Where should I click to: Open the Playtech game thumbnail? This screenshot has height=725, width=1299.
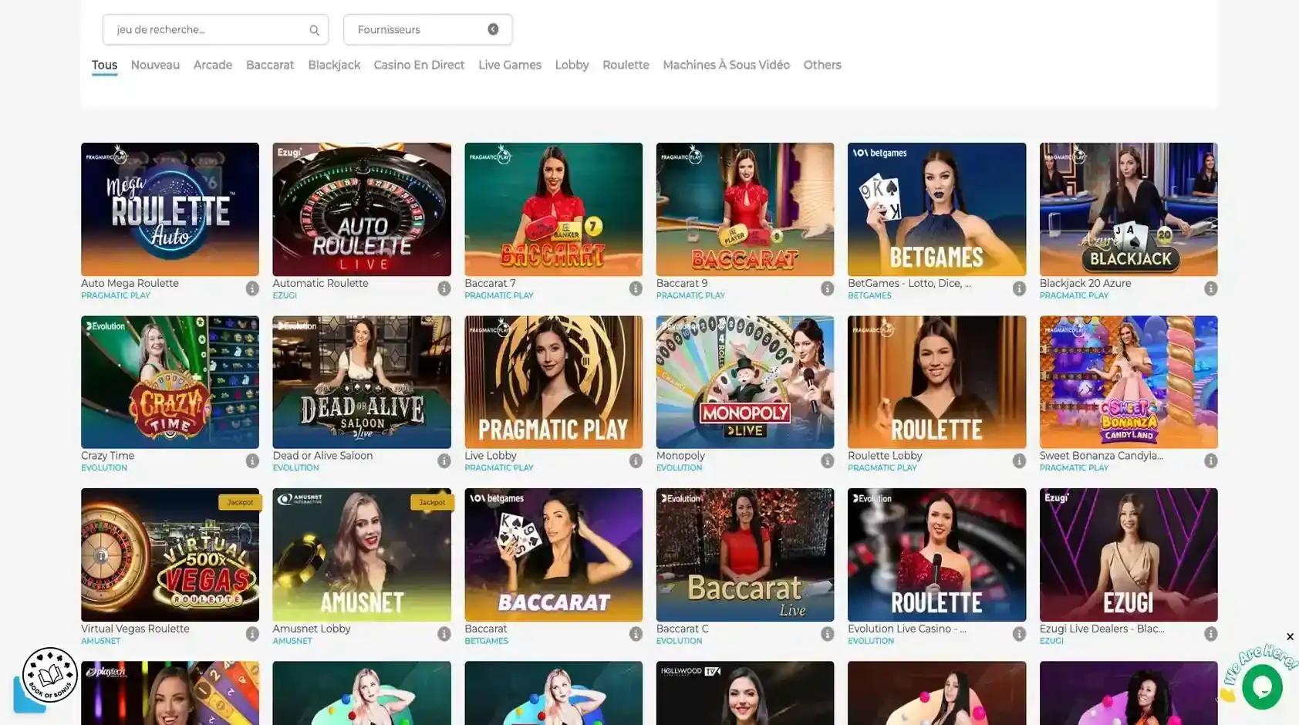[170, 693]
